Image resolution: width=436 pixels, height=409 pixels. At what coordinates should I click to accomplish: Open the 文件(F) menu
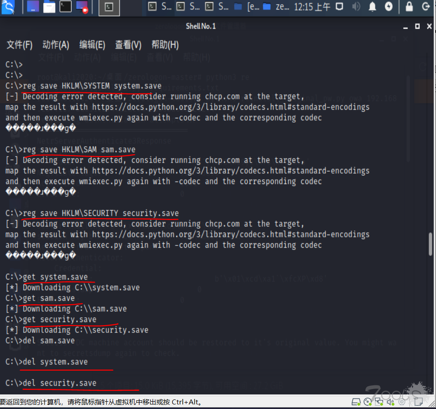click(19, 45)
